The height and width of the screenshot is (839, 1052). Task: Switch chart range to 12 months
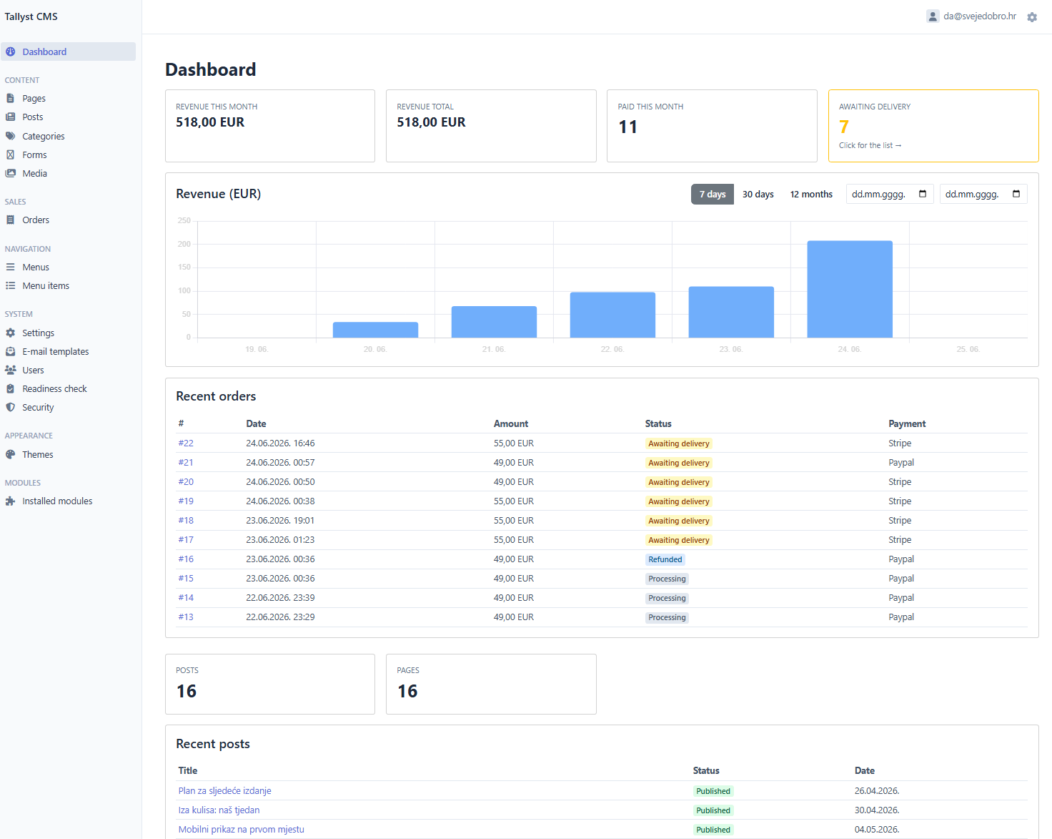tap(811, 195)
